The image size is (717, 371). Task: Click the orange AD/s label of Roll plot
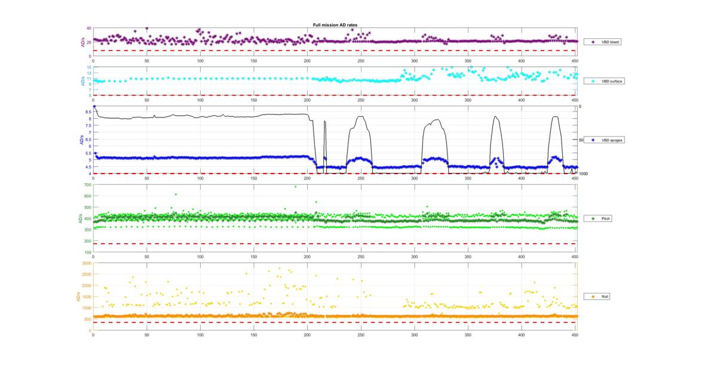(78, 296)
